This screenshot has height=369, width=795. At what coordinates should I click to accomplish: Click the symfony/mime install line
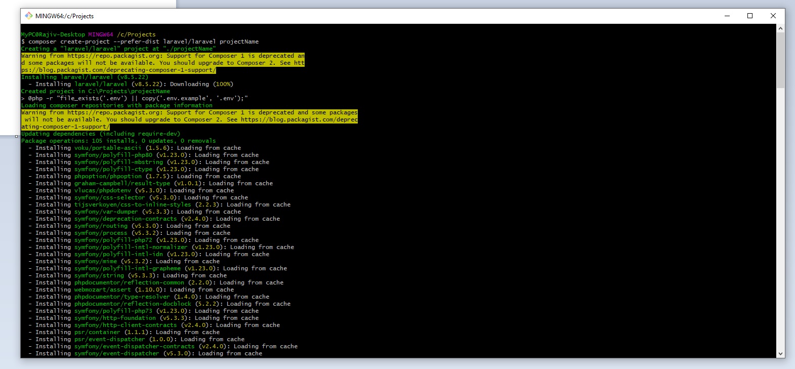click(124, 261)
